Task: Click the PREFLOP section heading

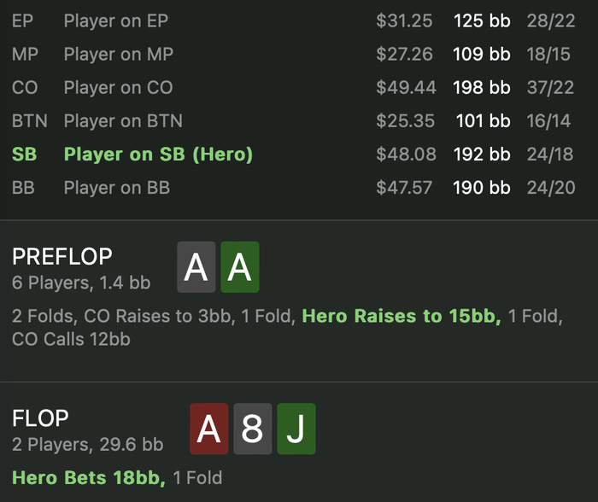Action: click(62, 256)
